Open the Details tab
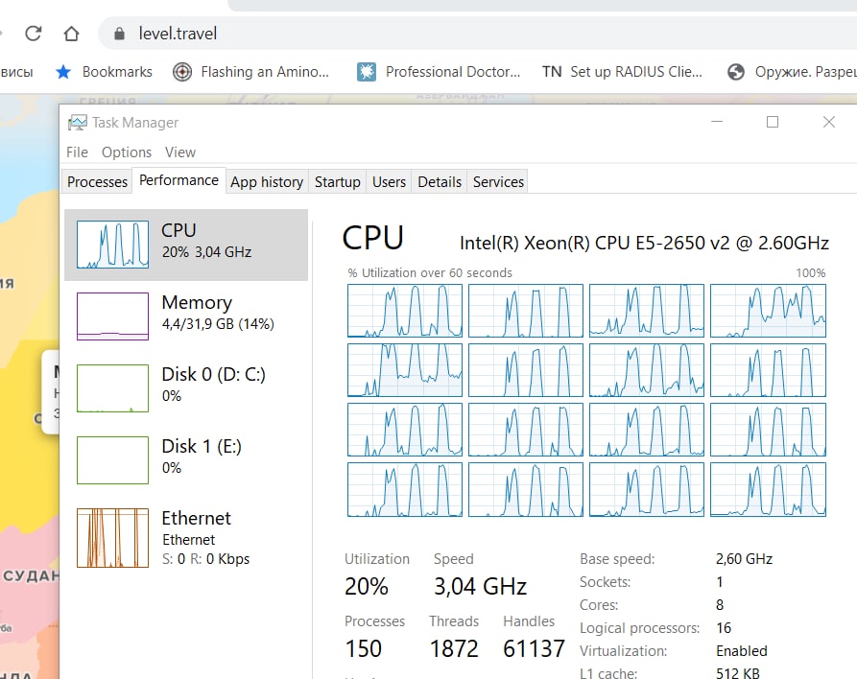Image resolution: width=857 pixels, height=679 pixels. pos(440,182)
